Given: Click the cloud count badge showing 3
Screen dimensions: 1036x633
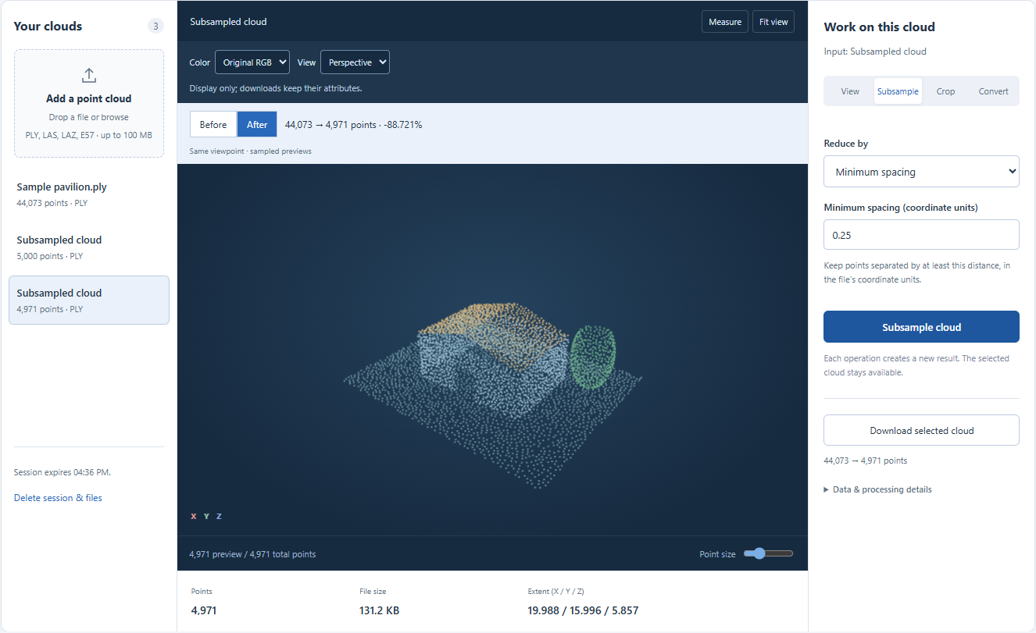Looking at the screenshot, I should 155,27.
